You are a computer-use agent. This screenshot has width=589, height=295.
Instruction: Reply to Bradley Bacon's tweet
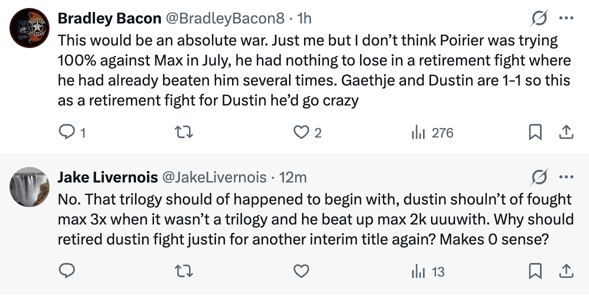67,132
